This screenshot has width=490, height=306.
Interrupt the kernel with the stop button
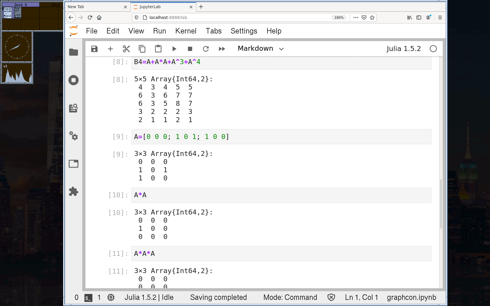click(190, 49)
